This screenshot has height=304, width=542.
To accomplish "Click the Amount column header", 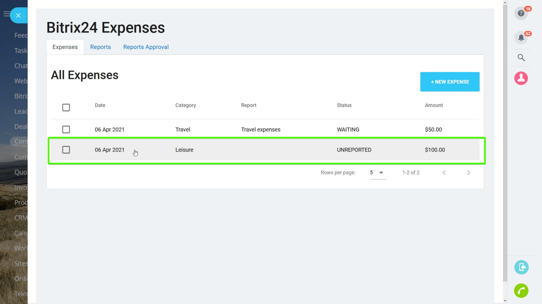I will click(x=434, y=105).
